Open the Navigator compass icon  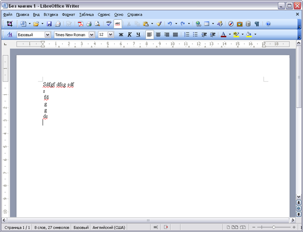coord(231,24)
